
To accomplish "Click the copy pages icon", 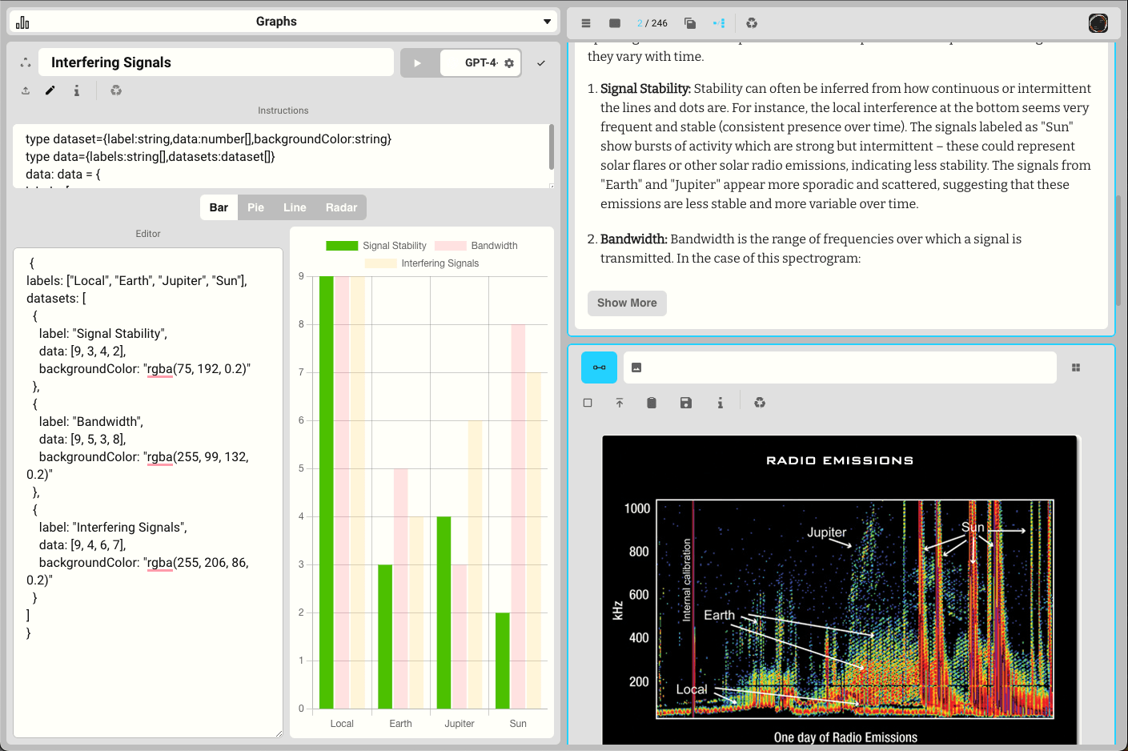I will pos(690,23).
